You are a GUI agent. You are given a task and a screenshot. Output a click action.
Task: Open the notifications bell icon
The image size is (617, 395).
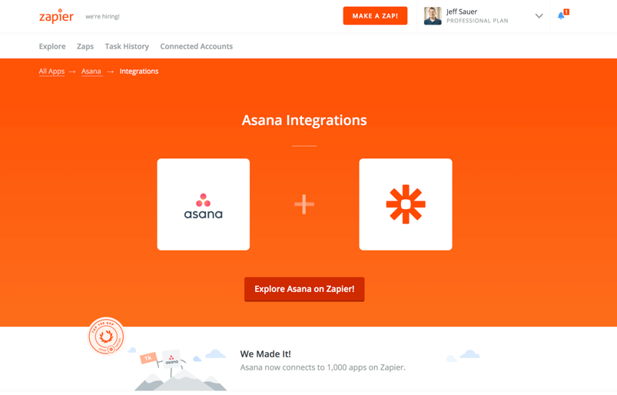coord(561,15)
